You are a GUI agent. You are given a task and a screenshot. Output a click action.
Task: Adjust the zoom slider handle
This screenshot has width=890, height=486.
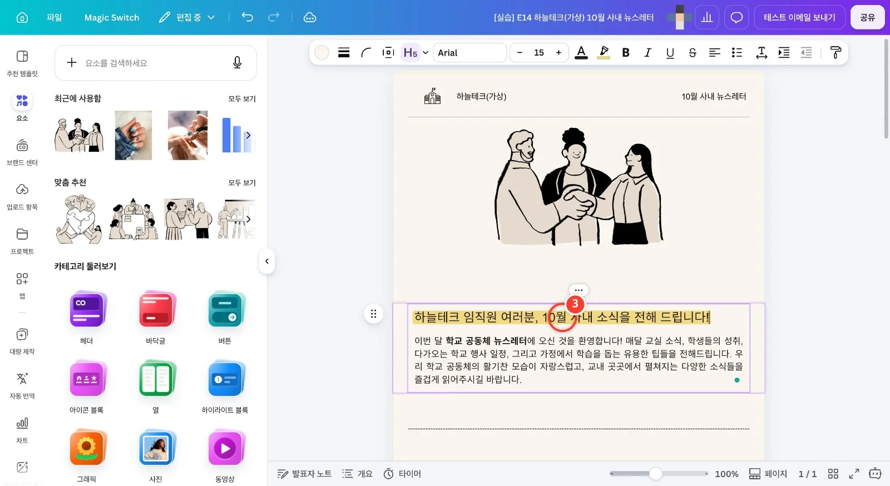656,473
